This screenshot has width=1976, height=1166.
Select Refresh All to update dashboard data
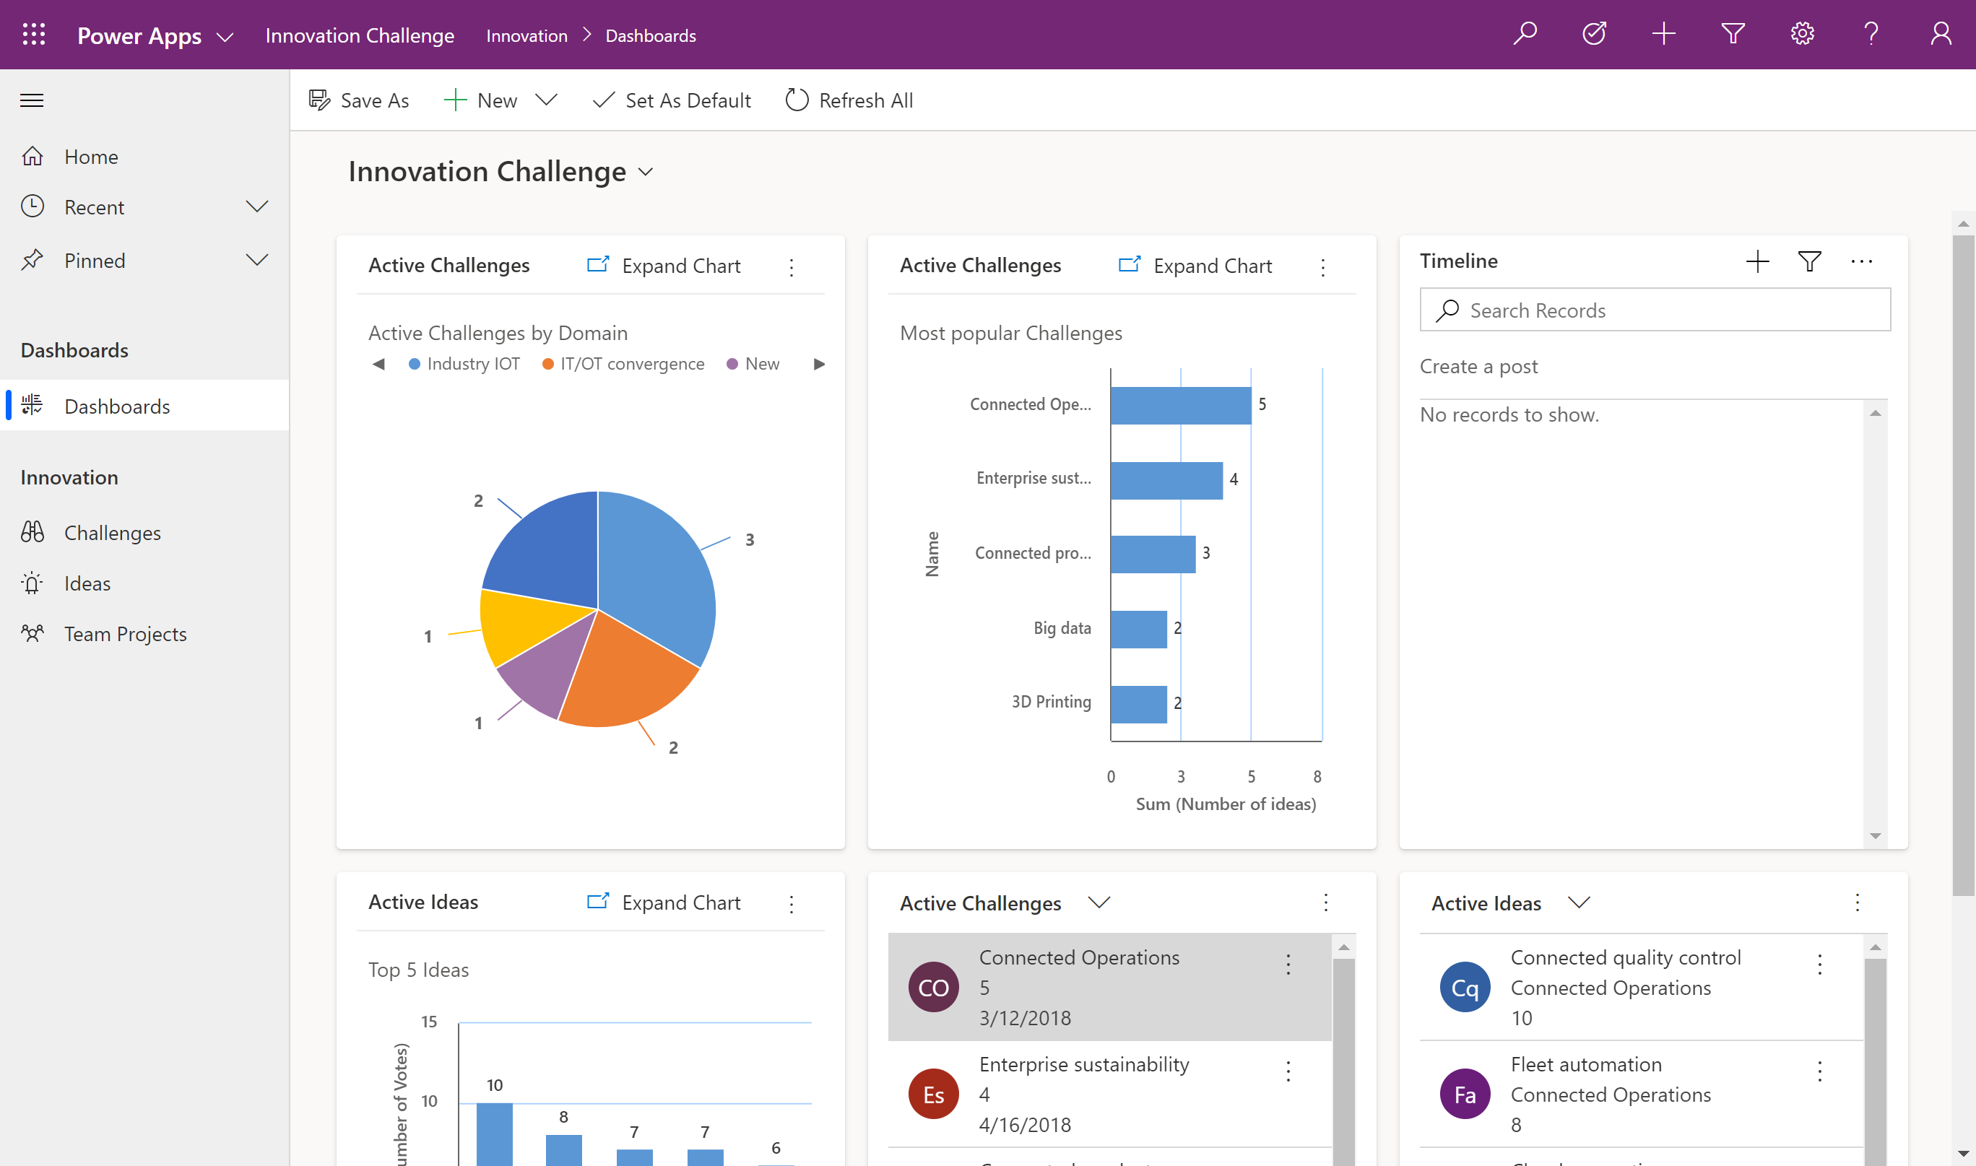[847, 99]
